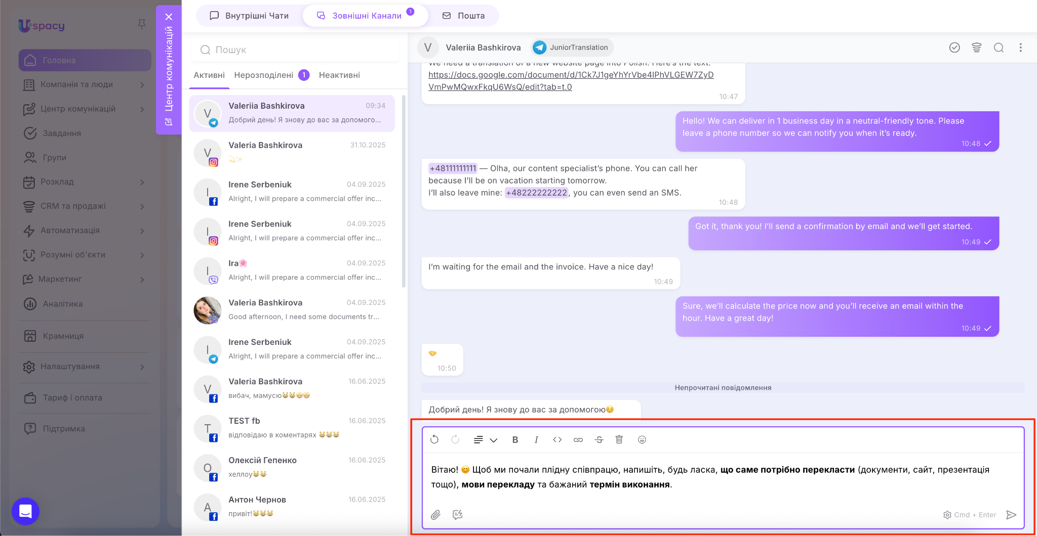Toggle strikethrough formatting in editor
Image resolution: width=1037 pixels, height=536 pixels.
[599, 440]
